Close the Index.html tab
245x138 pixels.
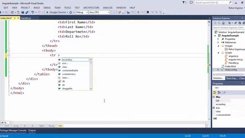click(x=18, y=18)
